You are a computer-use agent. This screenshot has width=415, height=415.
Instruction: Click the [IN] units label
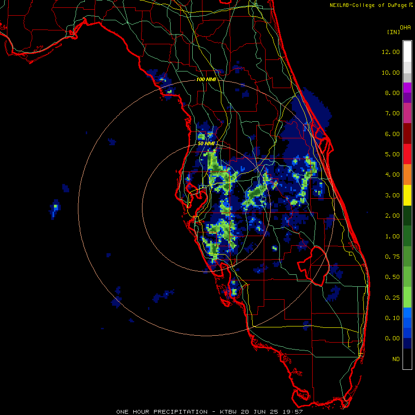394,32
